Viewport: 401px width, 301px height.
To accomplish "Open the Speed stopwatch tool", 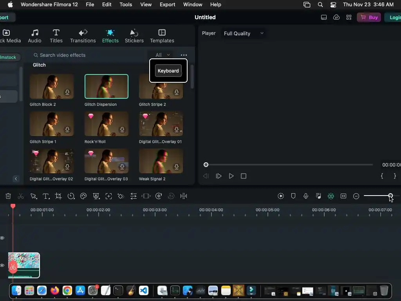I will tap(71, 196).
